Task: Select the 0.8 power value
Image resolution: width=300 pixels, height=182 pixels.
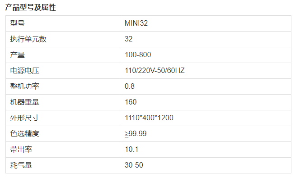Action: click(130, 86)
